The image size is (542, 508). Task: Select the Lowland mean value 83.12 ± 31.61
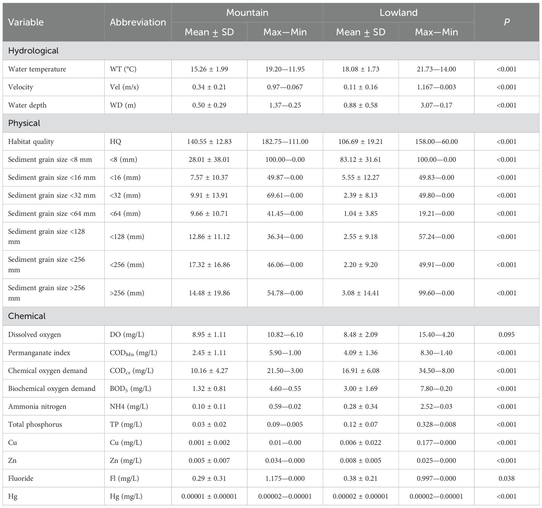pyautogui.click(x=360, y=159)
